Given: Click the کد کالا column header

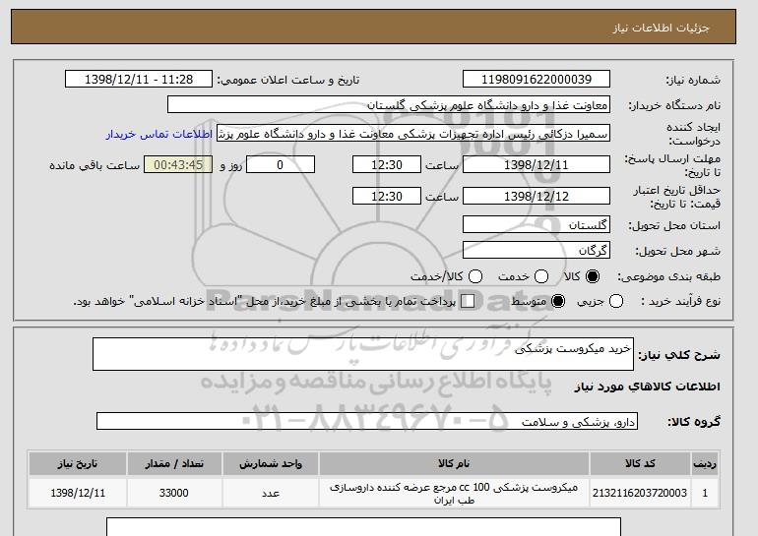Looking at the screenshot, I should [x=640, y=463].
